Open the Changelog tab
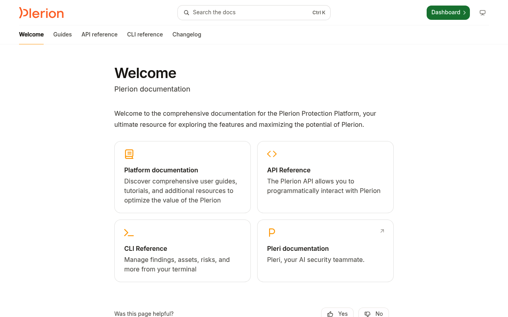508x317 pixels. [x=187, y=34]
